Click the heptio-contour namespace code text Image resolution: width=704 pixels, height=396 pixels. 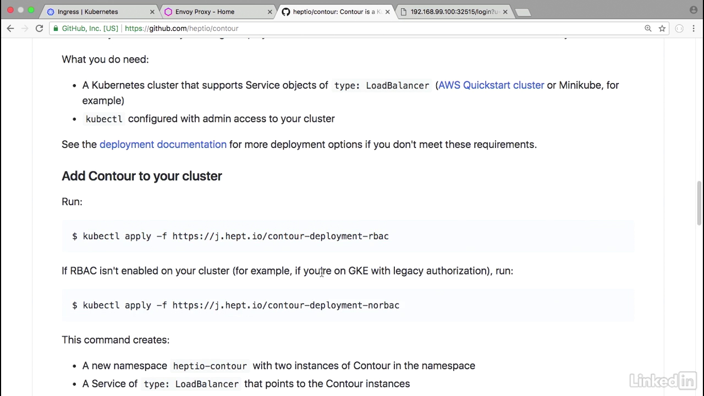click(x=210, y=366)
